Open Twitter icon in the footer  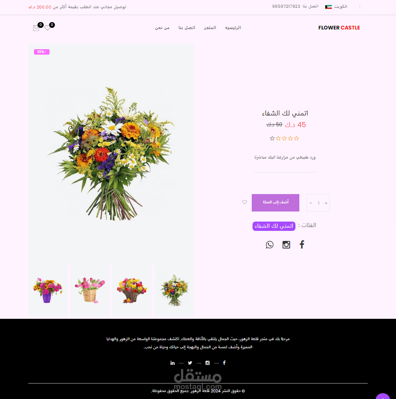[190, 363]
